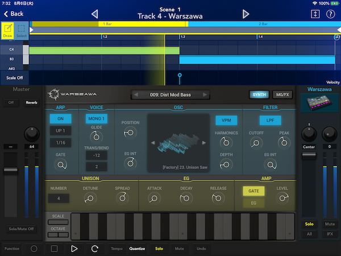Select previous wavetable with left arrow
Image resolution: width=341 pixels, height=256 pixels.
coord(153,143)
